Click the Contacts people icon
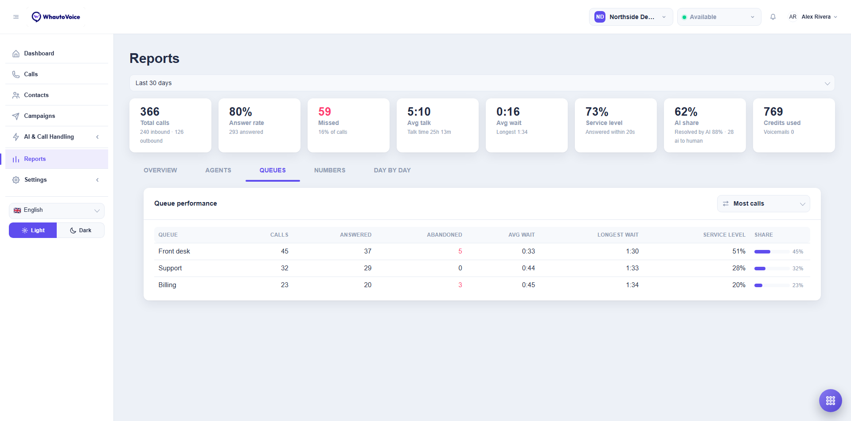Viewport: 851px width, 421px height. pyautogui.click(x=16, y=95)
